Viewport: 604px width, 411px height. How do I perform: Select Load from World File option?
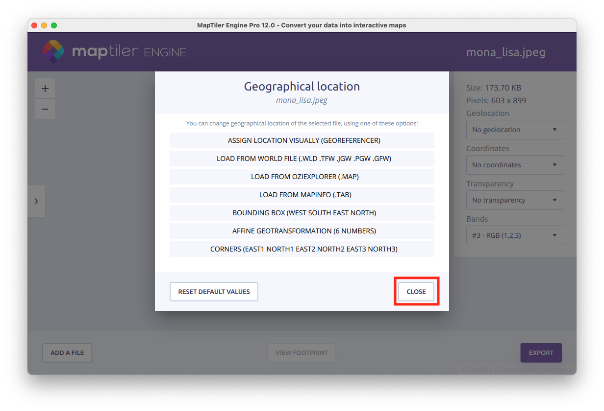pos(302,159)
